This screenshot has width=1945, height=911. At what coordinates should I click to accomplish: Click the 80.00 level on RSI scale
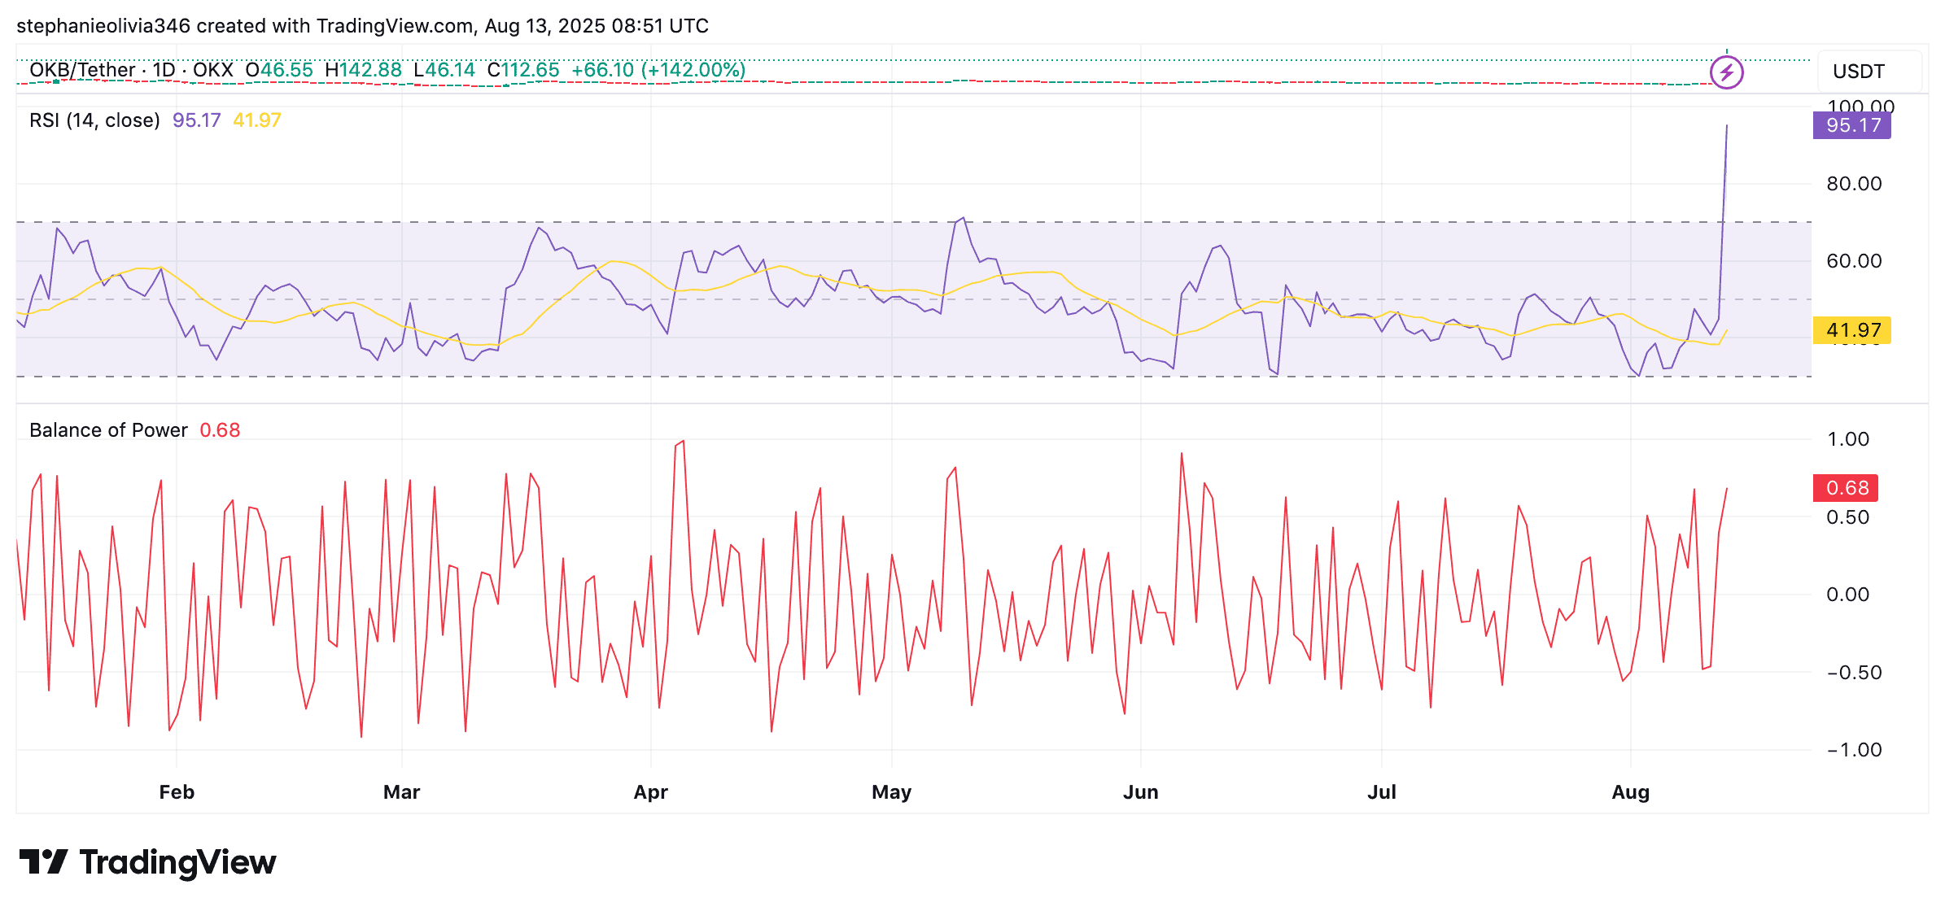(x=1853, y=184)
